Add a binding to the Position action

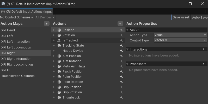point(121,30)
